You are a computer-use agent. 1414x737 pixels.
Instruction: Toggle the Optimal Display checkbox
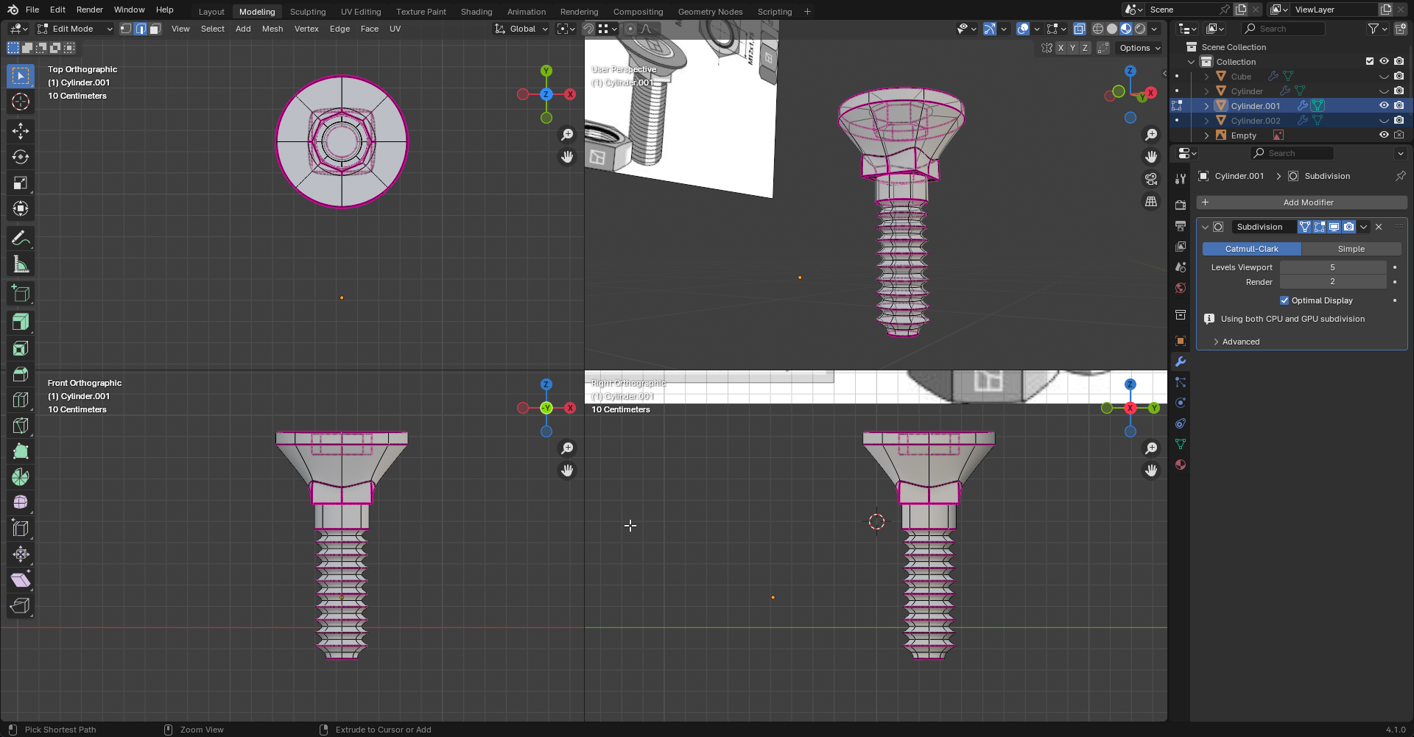tap(1284, 300)
